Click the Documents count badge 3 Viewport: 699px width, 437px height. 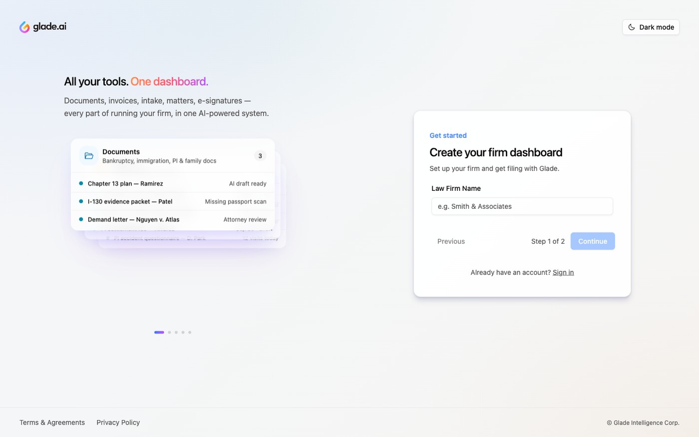click(x=260, y=156)
